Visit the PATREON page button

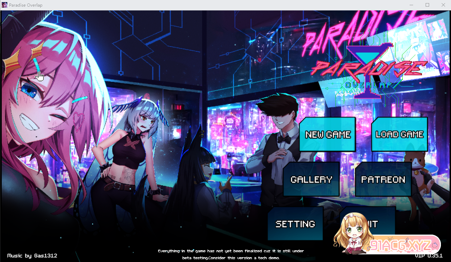coord(383,179)
